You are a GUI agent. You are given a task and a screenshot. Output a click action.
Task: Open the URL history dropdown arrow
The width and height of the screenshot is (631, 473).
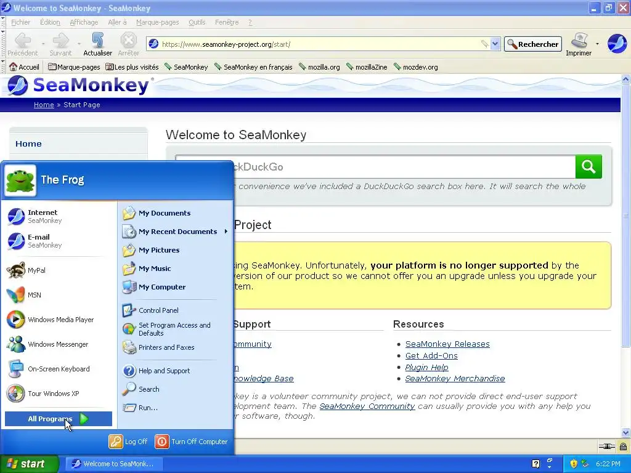495,44
